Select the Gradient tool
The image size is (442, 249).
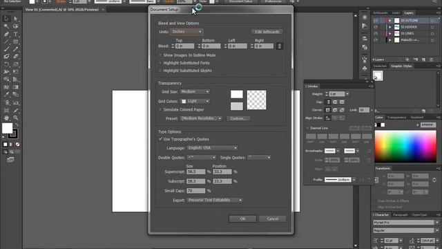[15, 87]
